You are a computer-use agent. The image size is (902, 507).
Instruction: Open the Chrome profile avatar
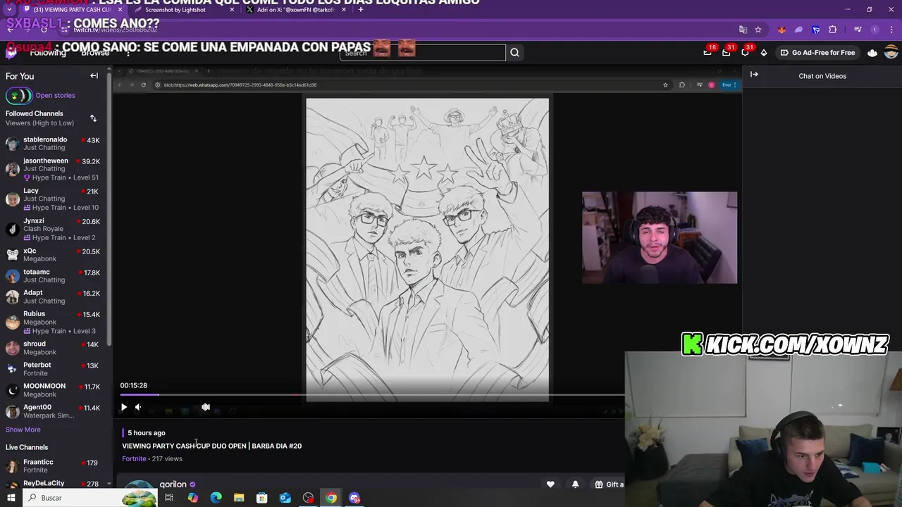tap(875, 30)
